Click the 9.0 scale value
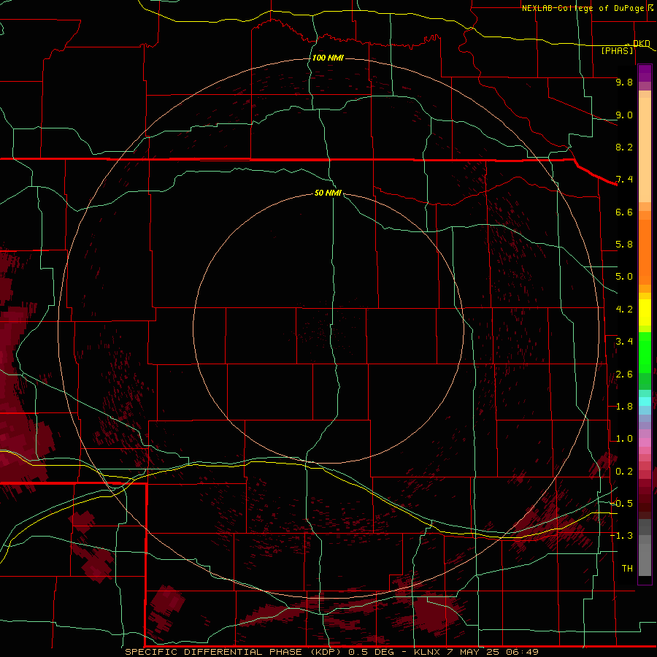The height and width of the screenshot is (657, 657). coord(624,115)
